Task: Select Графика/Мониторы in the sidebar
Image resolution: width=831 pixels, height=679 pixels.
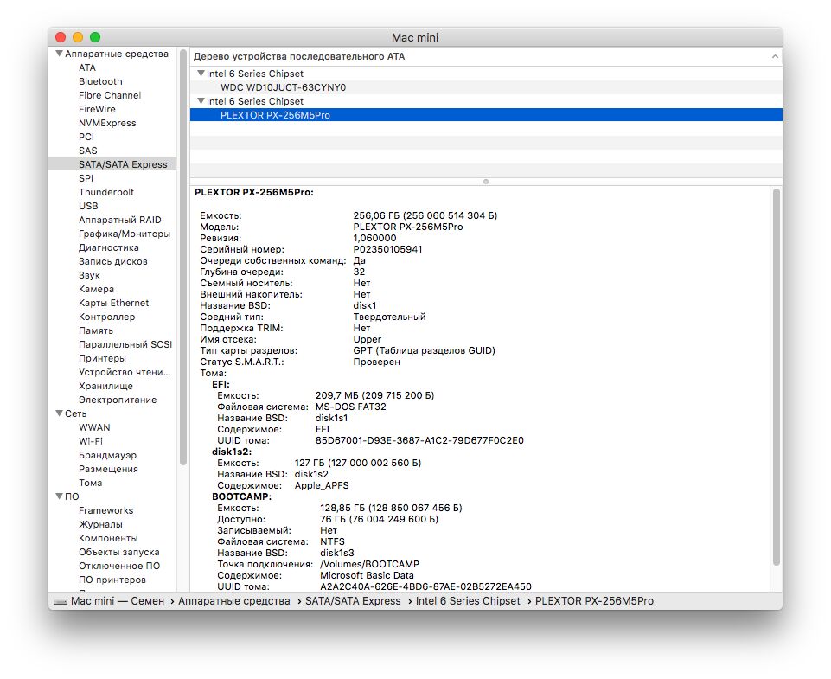Action: (124, 234)
